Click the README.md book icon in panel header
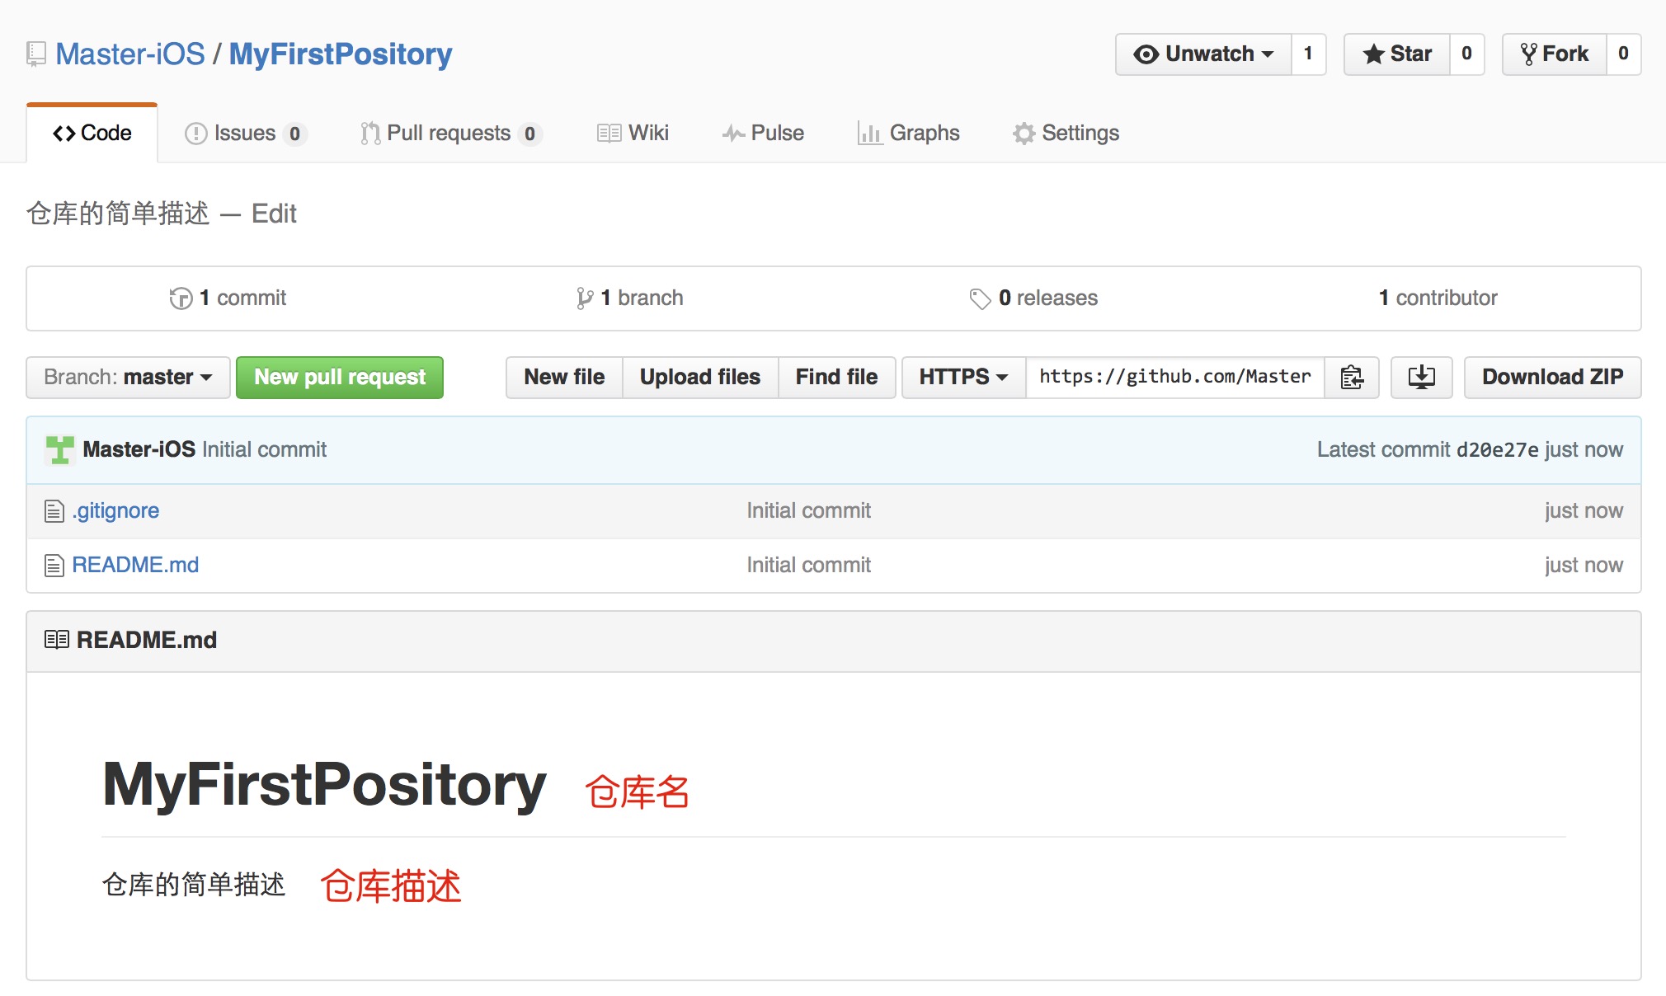The image size is (1666, 996). tap(57, 640)
